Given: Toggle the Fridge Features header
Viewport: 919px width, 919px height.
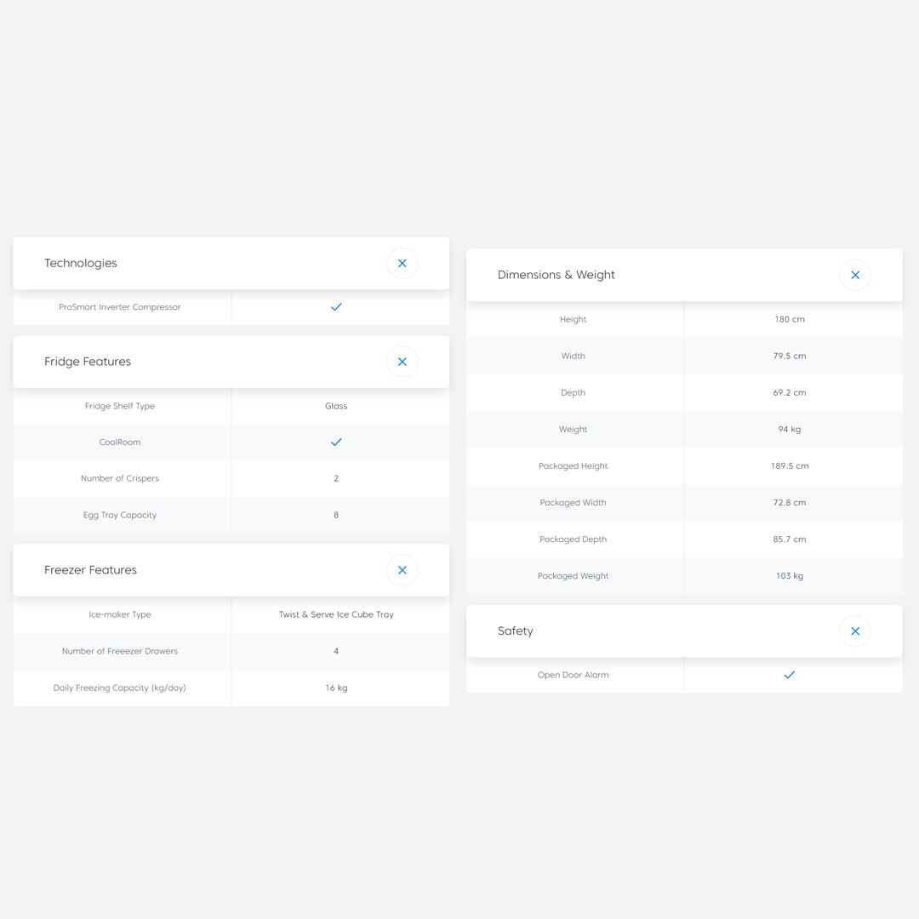Looking at the screenshot, I should (x=88, y=362).
